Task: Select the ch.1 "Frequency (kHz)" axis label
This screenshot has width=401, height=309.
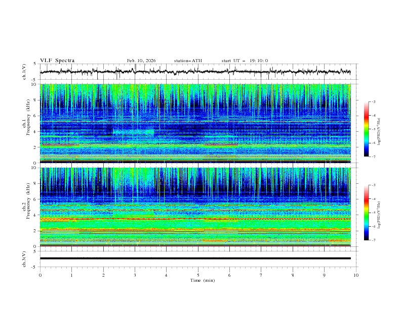Action: pos(28,118)
